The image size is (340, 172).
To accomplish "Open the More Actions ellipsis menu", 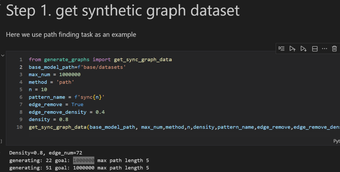I will point(324,49).
